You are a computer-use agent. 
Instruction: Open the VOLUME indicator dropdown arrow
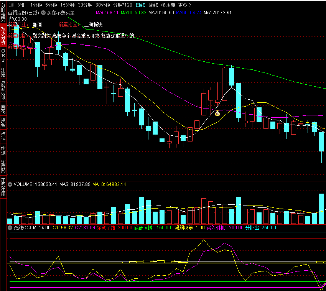(10, 184)
